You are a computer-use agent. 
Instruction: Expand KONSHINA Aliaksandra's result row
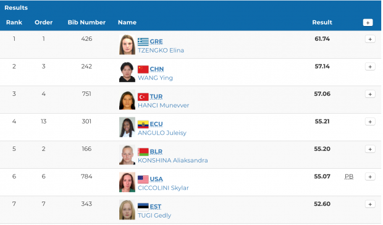[x=370, y=149]
